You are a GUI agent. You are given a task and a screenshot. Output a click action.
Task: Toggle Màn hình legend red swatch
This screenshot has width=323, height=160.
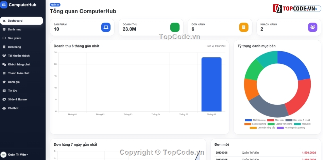pos(271,120)
